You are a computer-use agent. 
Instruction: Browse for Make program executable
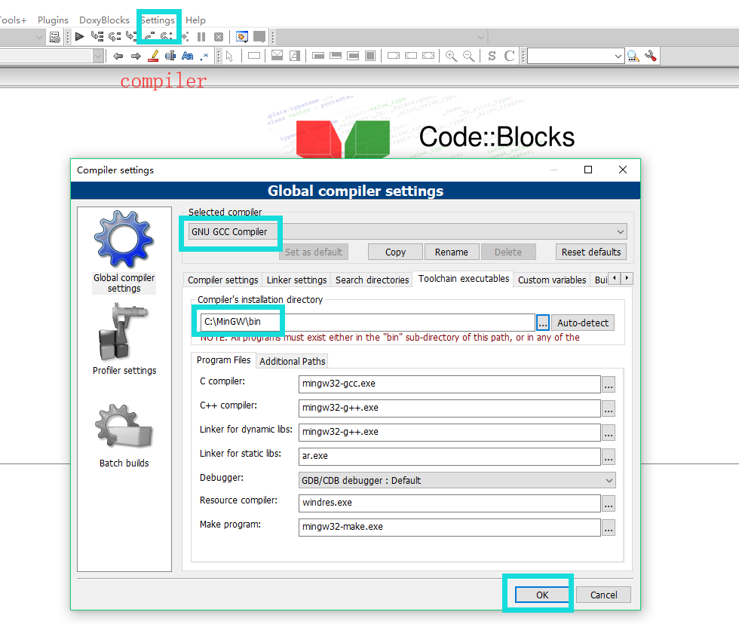(609, 528)
